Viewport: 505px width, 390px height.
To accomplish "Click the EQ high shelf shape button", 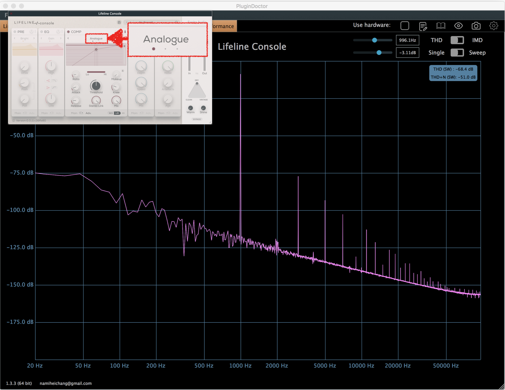I will [48, 81].
